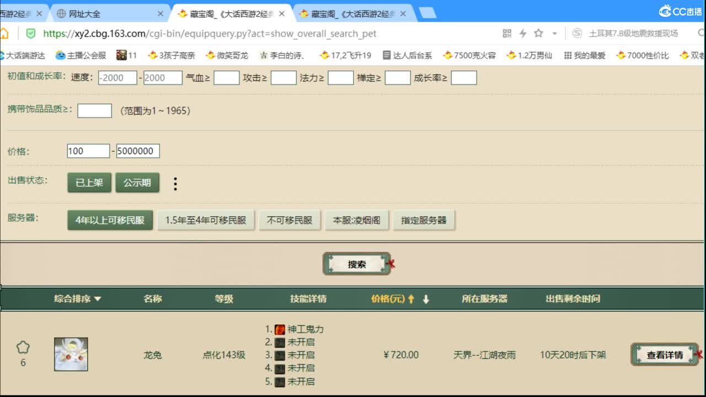
Task: Click the 禅定≥ input box
Action: pos(398,78)
